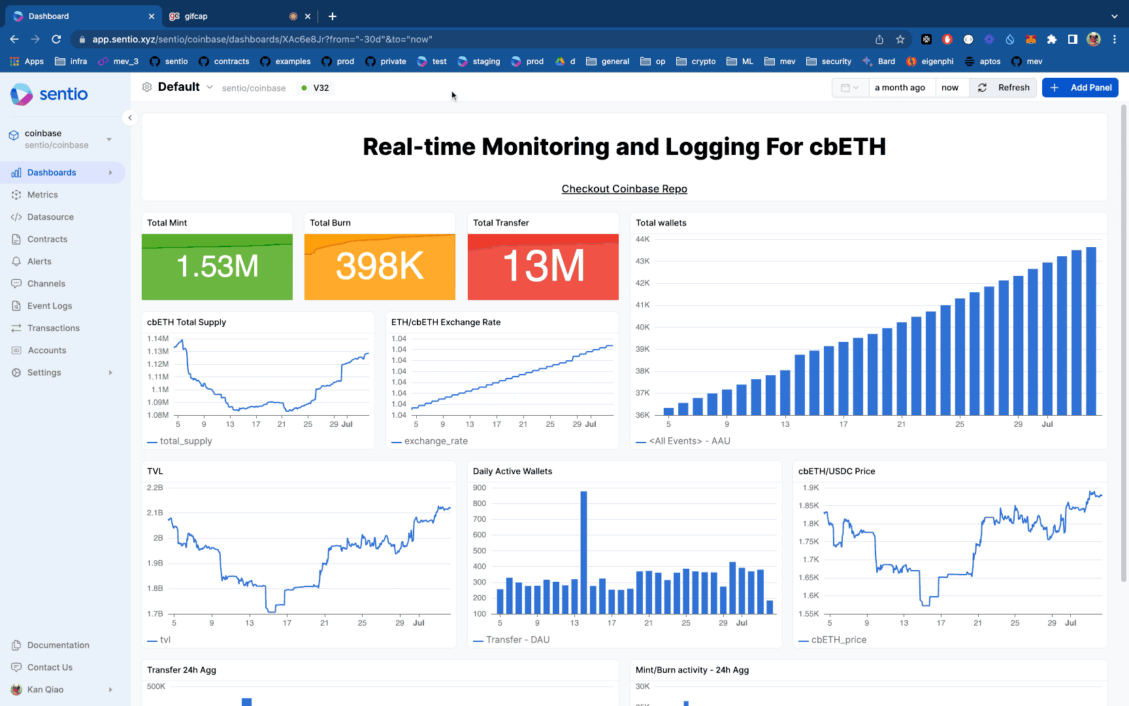Image resolution: width=1129 pixels, height=706 pixels.
Task: Click the sentio logo in the sidebar
Action: click(49, 94)
